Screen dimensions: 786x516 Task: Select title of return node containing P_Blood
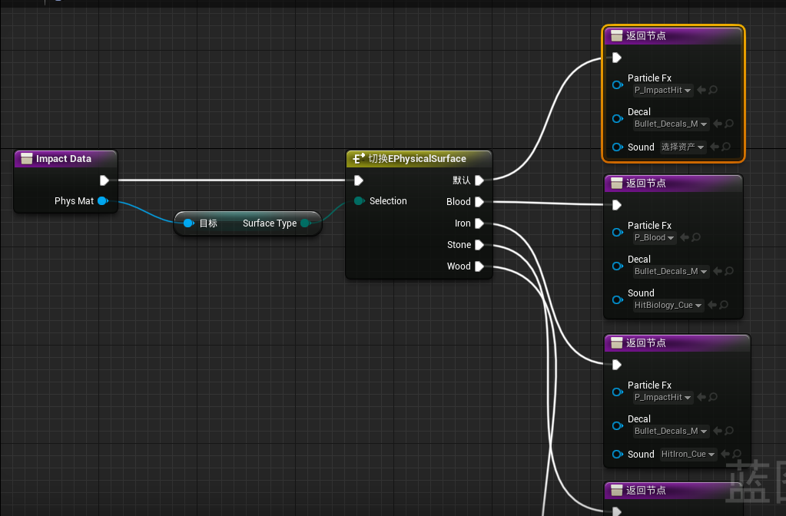pyautogui.click(x=673, y=183)
